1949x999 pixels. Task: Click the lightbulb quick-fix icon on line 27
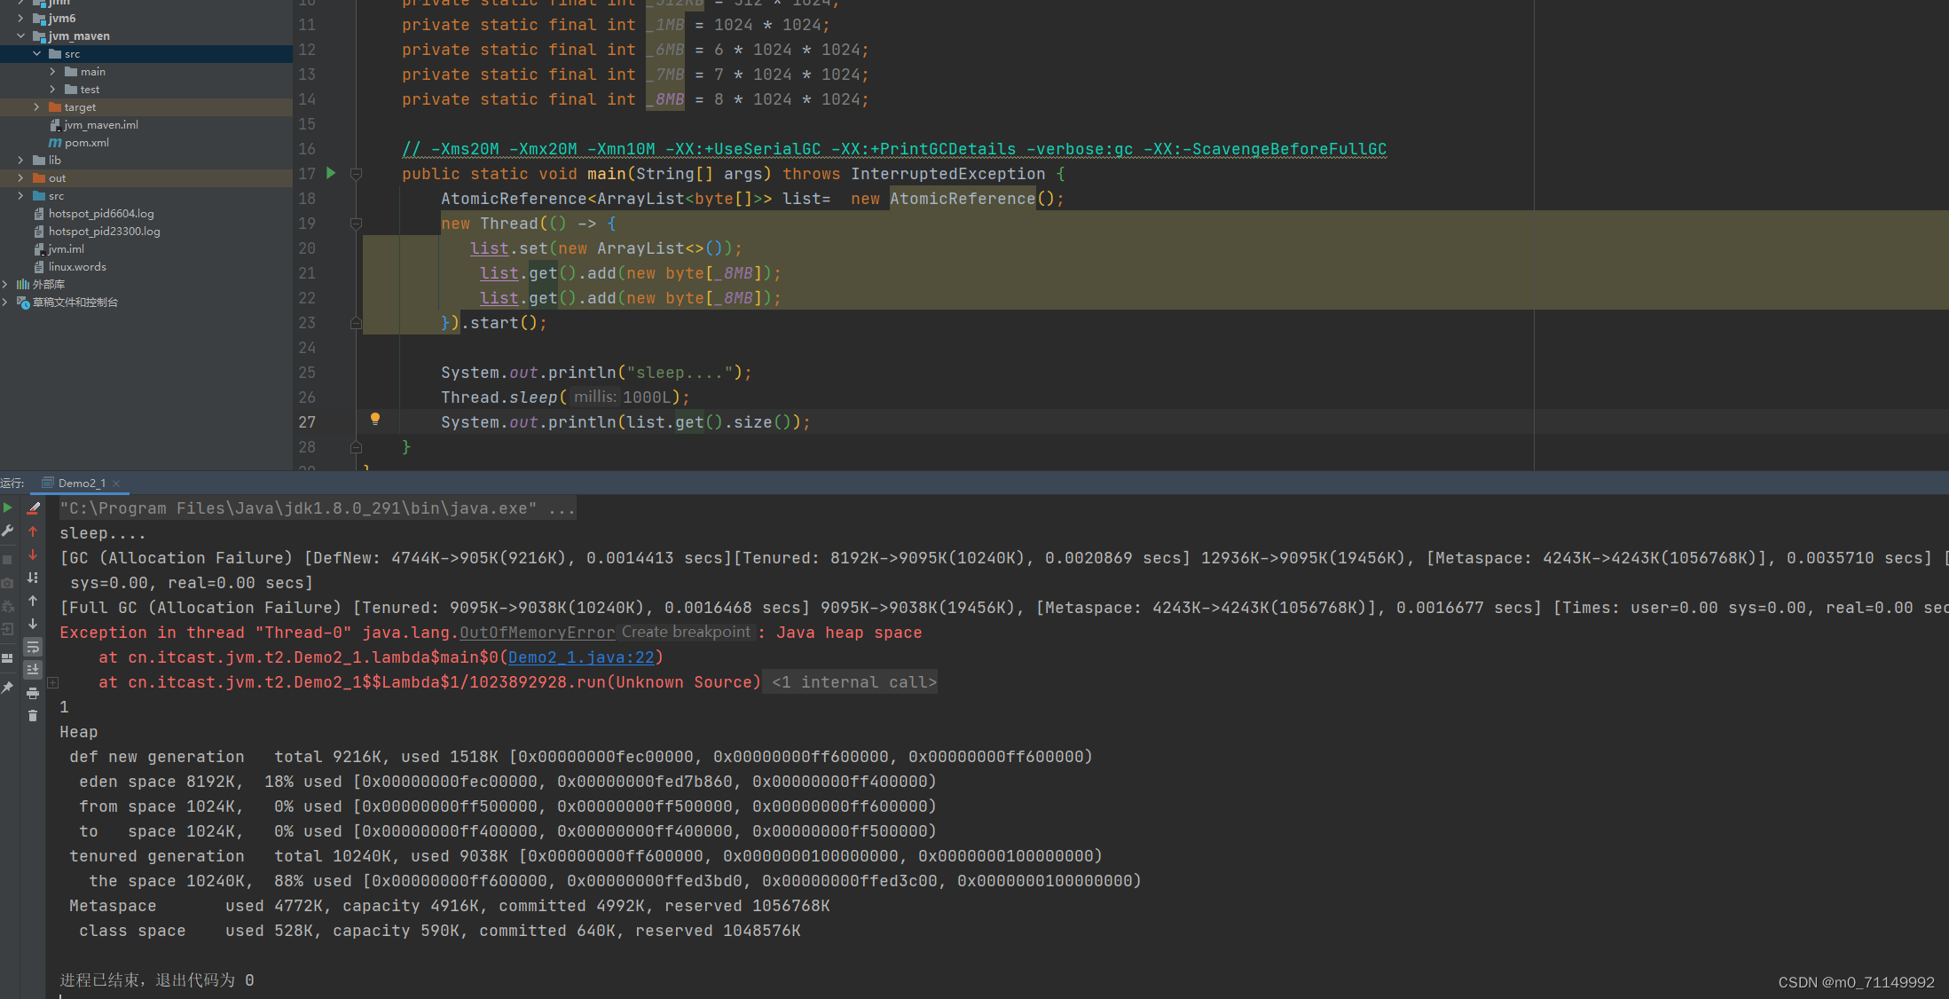[375, 419]
